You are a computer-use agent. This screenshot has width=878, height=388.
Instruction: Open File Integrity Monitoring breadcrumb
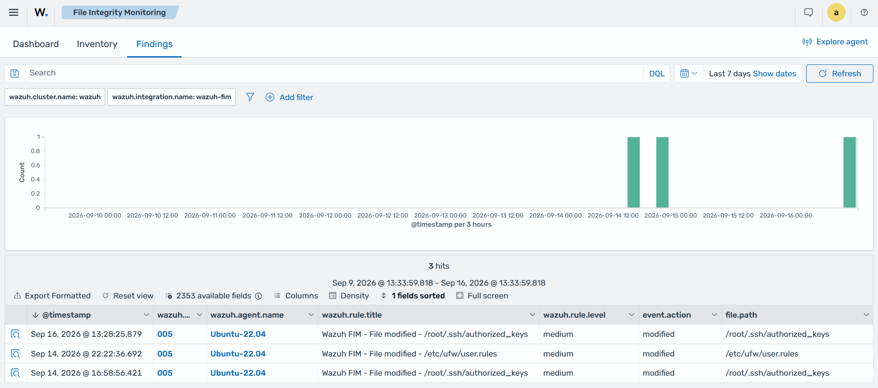click(x=119, y=12)
